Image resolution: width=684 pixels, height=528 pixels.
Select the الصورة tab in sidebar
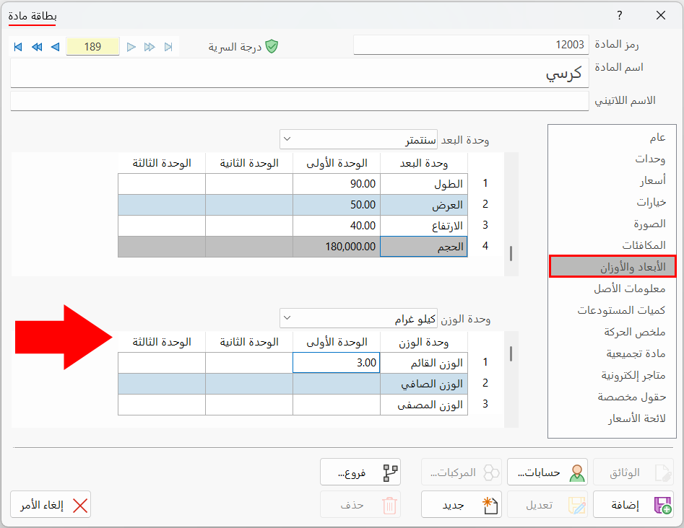pyautogui.click(x=612, y=224)
